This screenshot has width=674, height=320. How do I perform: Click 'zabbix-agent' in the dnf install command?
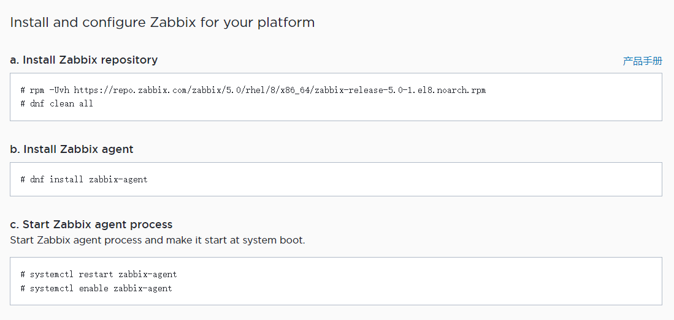(x=118, y=179)
